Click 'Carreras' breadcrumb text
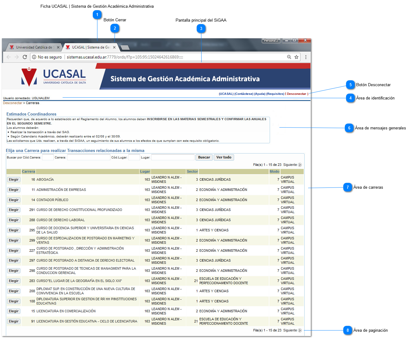411x341 pixels. pos(32,103)
